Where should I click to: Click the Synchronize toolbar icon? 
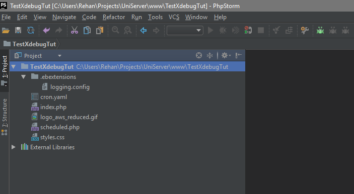31,30
